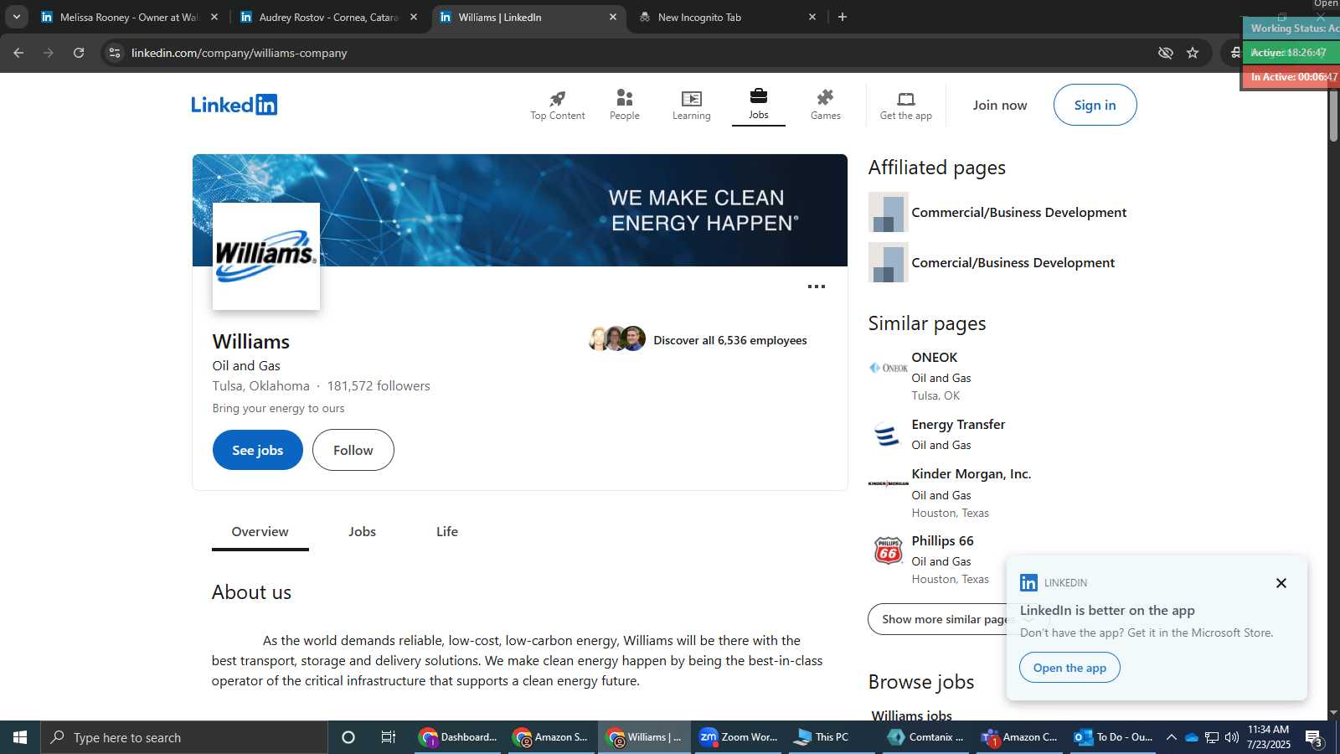
Task: Select the Overview tab
Action: pos(260,532)
